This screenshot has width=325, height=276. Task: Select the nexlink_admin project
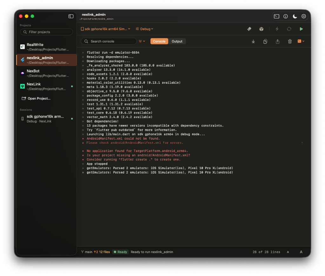coord(46,60)
